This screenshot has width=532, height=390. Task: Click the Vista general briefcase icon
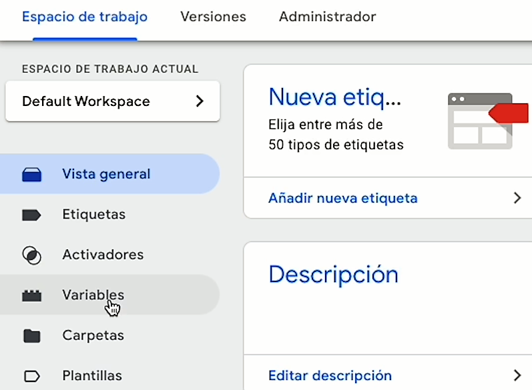31,175
